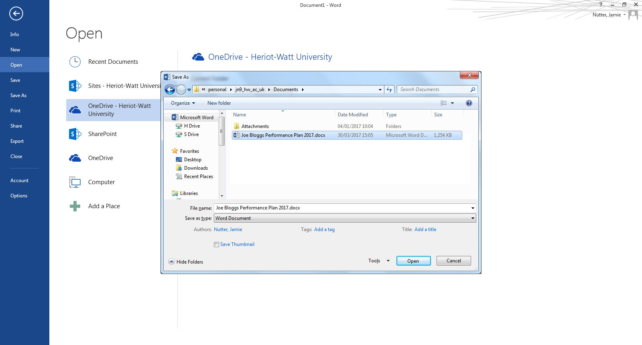Sort by Date Modified column header

[x=353, y=115]
